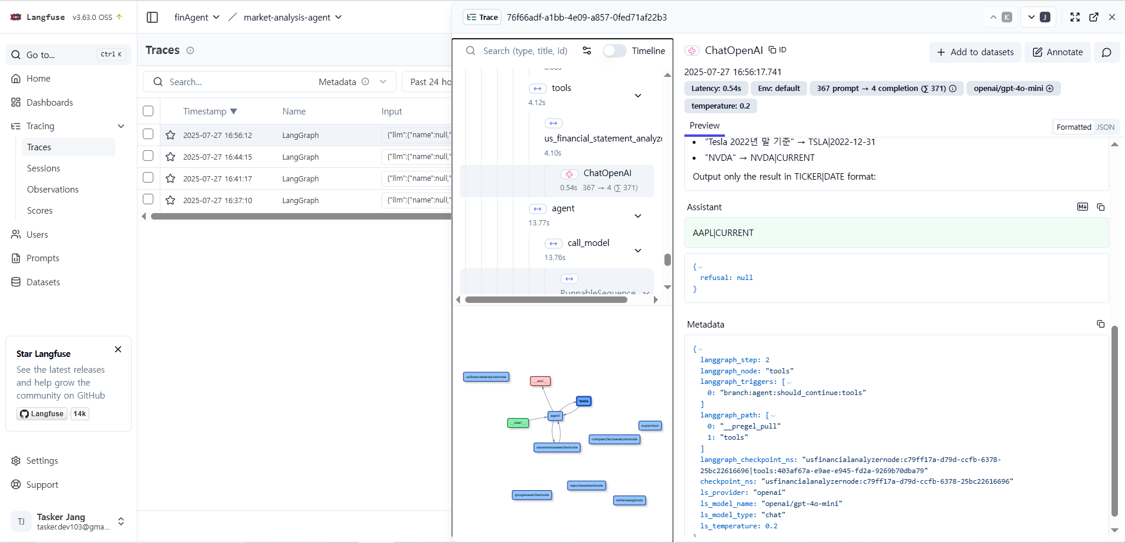The width and height of the screenshot is (1125, 543).
Task: Open the Prompts page
Action: coord(42,258)
